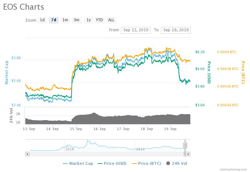Click the 1B volume axis label

click(18, 122)
